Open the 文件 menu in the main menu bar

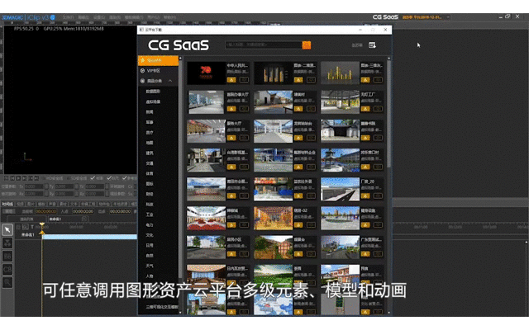[68, 17]
